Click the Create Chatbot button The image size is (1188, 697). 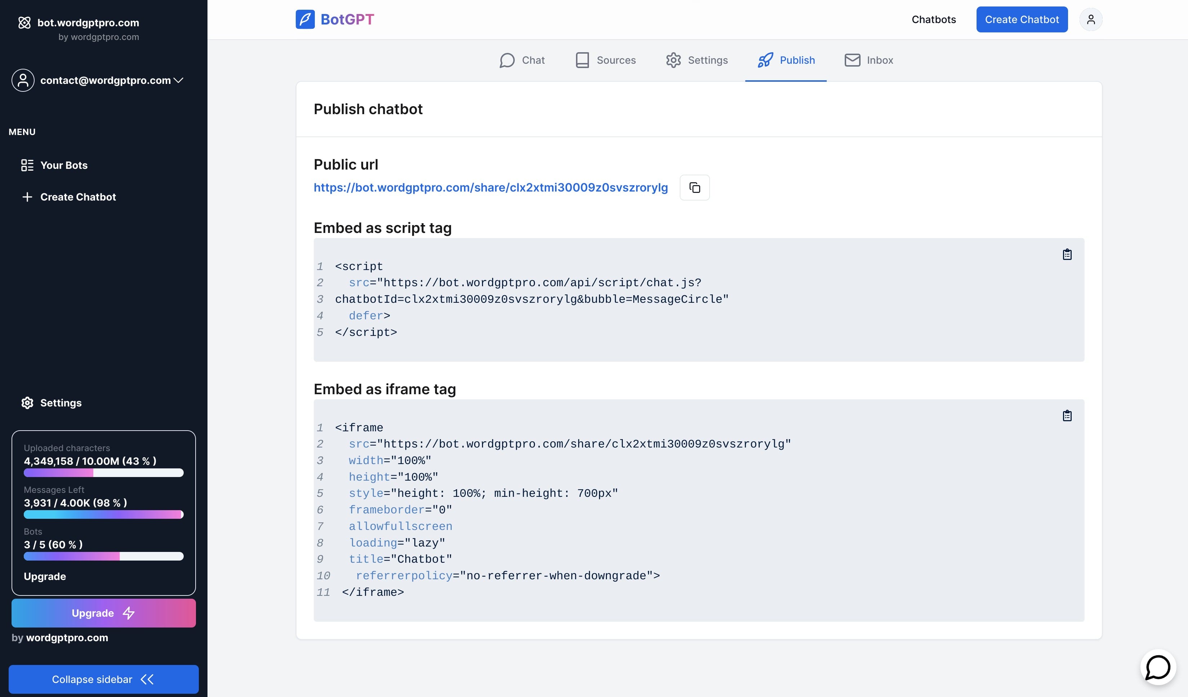pyautogui.click(x=1022, y=19)
